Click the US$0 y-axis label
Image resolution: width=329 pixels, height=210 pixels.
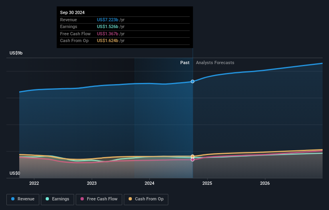click(15, 173)
